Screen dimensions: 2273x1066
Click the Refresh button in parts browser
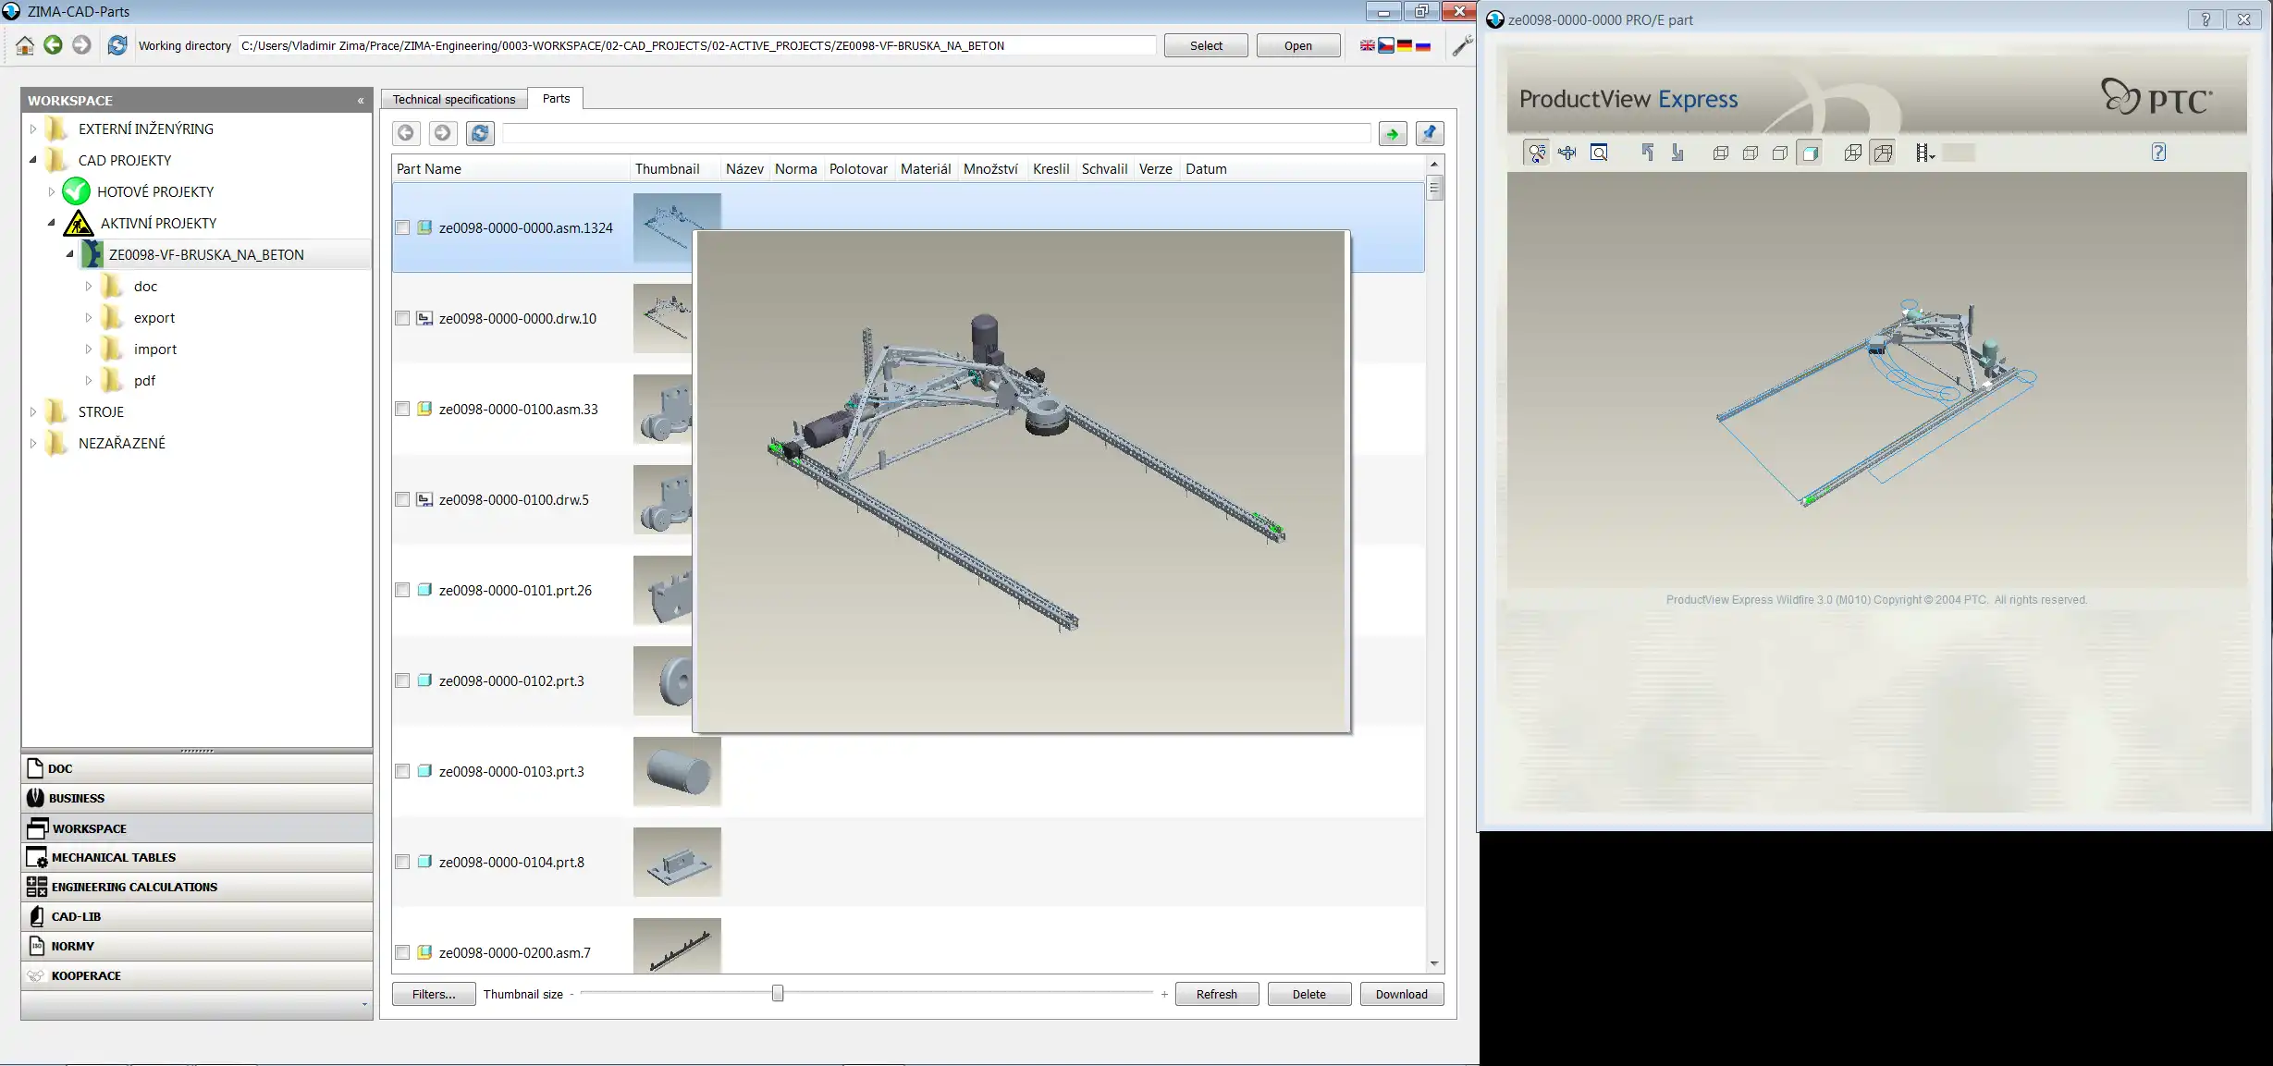coord(1216,994)
